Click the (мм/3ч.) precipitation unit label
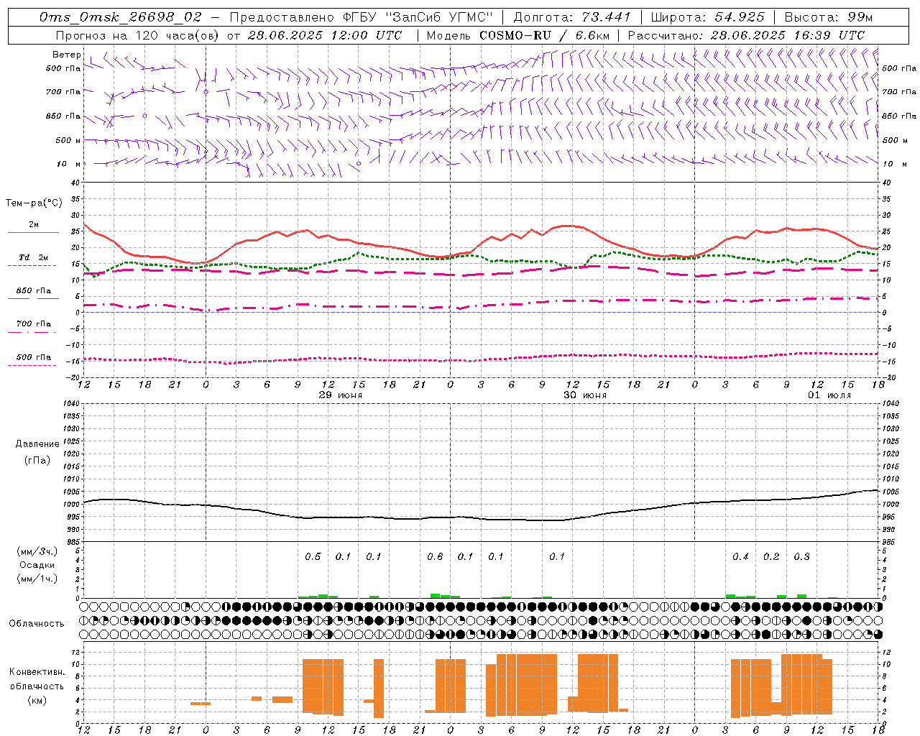Viewport: 920px width, 736px height. (x=37, y=551)
